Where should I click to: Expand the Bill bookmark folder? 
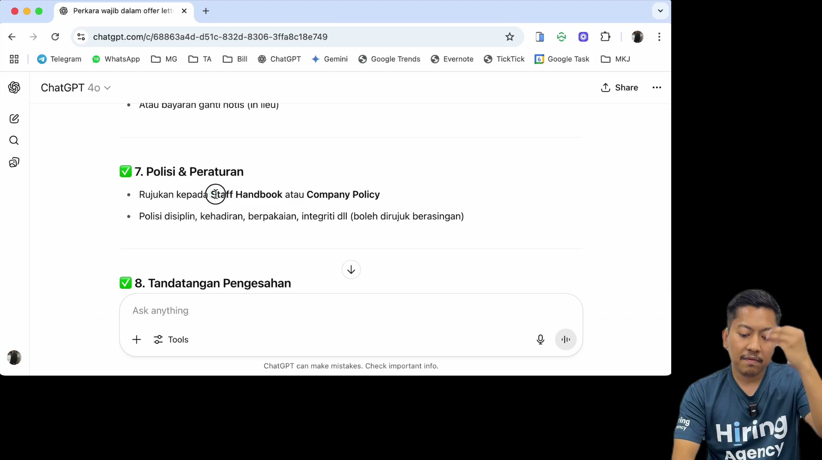tap(235, 59)
